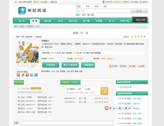Click the book rating stars
The width and height of the screenshot is (164, 126).
point(138,36)
